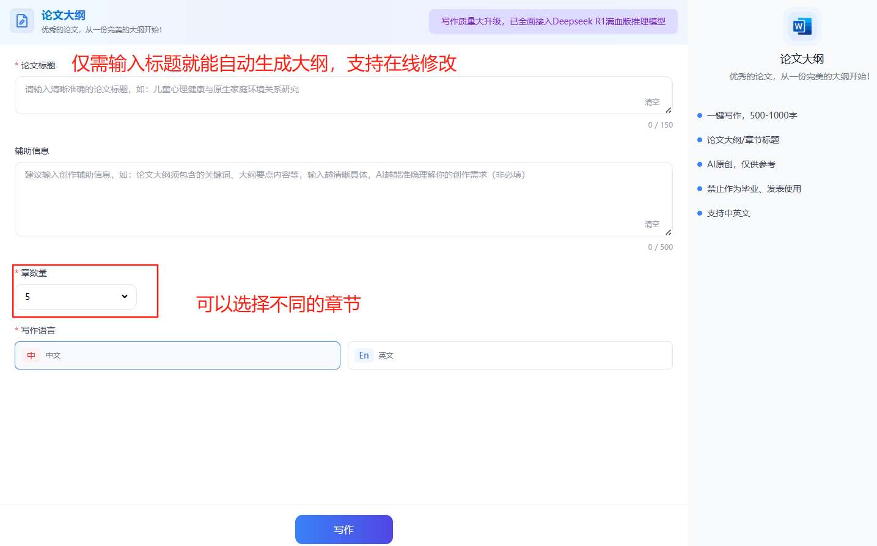This screenshot has height=546, width=877.
Task: Expand the 章数量 dropdown arrow
Action: 125,297
